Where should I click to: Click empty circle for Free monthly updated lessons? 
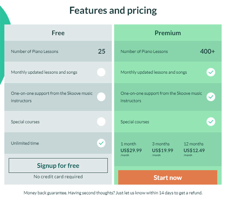pyautogui.click(x=101, y=72)
